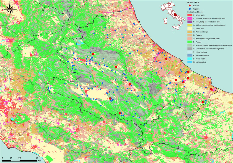This screenshot has height=163, width=233.
Task: Select the 3.1 Forests green swatch
Action: pos(190,42)
